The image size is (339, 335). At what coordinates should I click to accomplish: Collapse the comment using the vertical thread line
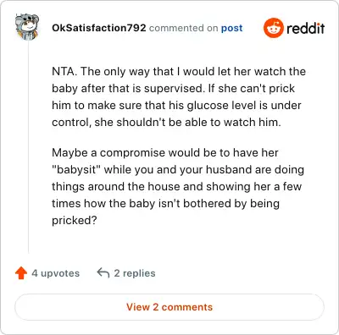click(x=28, y=146)
